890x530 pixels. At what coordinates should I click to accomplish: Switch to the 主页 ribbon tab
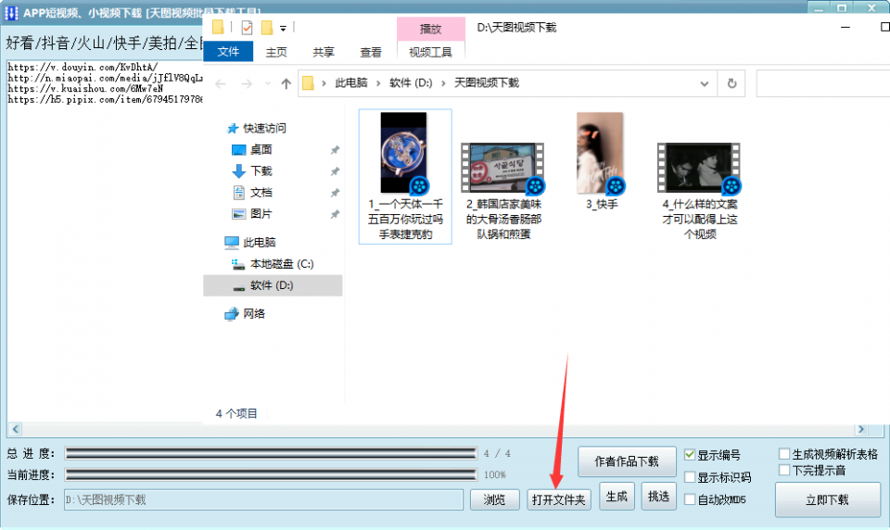click(x=276, y=52)
